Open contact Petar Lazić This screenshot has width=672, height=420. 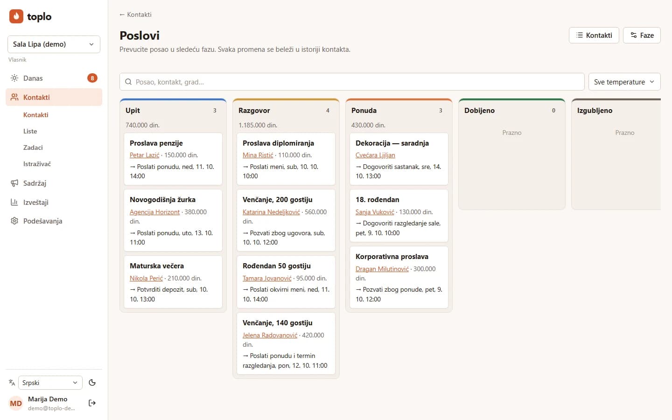coord(145,155)
